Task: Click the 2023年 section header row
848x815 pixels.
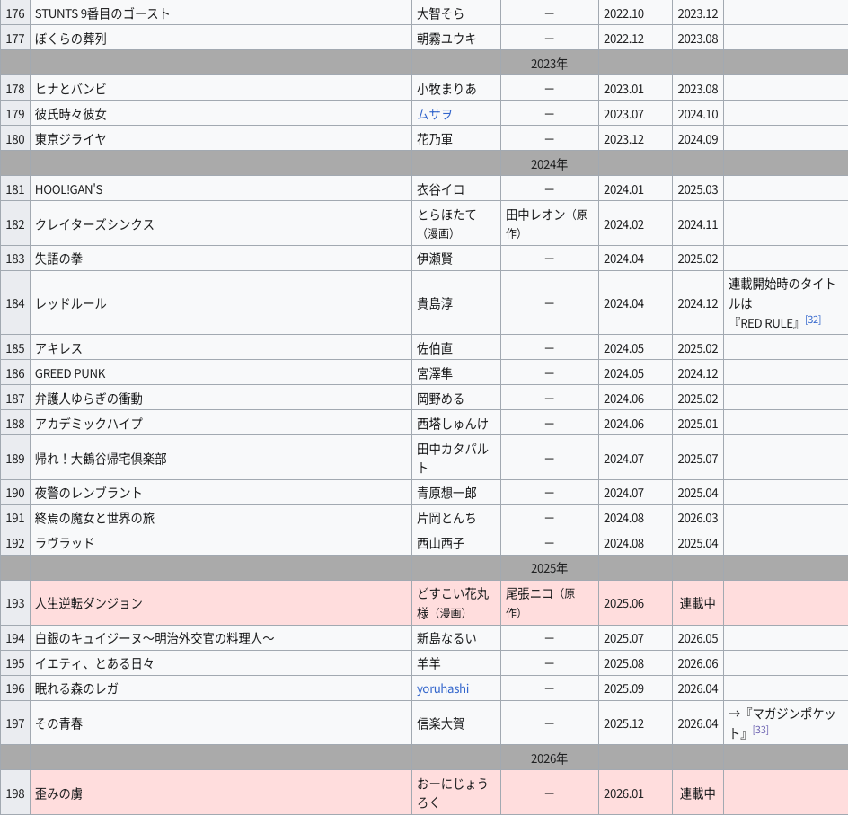Action: point(424,64)
